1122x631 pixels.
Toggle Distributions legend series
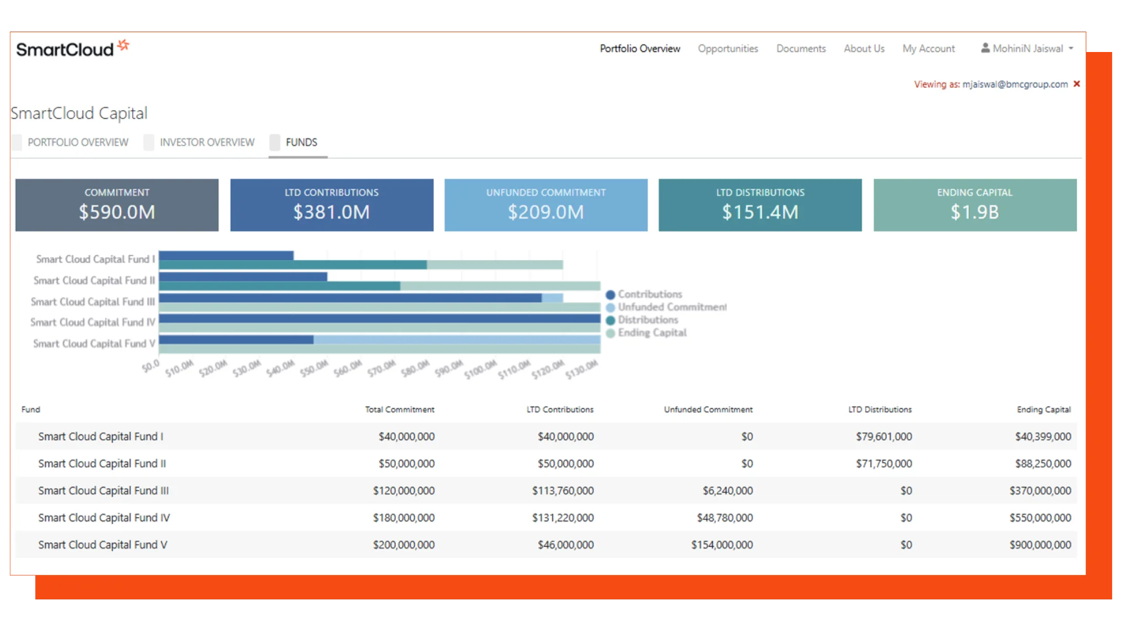tap(647, 320)
